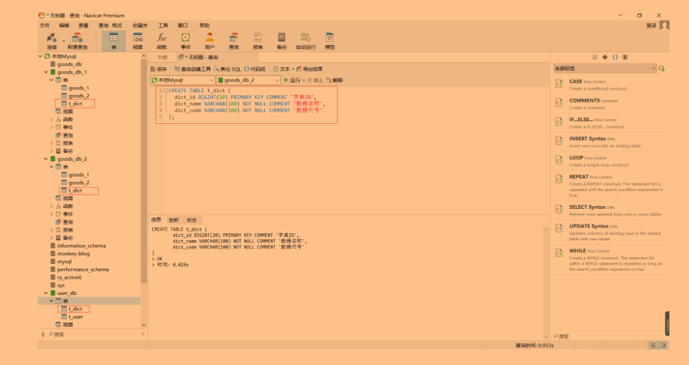
Task: Open the 本地Mysql connection dropdown
Action: (183, 80)
